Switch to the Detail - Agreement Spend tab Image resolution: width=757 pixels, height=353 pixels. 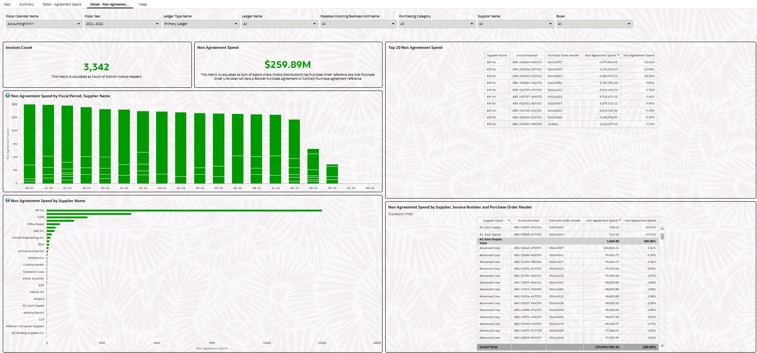[x=62, y=4]
